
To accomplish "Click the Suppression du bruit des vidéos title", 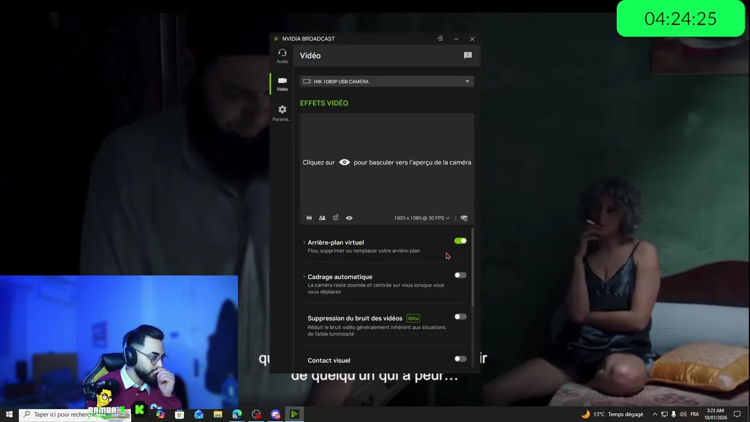I will (355, 318).
